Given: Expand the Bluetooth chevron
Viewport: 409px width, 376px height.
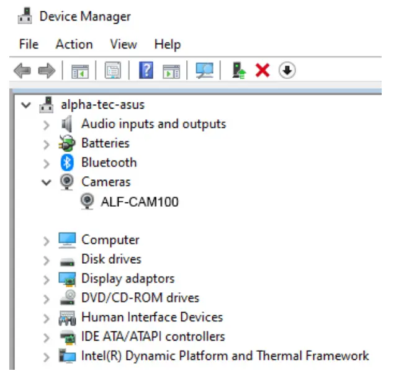Looking at the screenshot, I should 47,164.
